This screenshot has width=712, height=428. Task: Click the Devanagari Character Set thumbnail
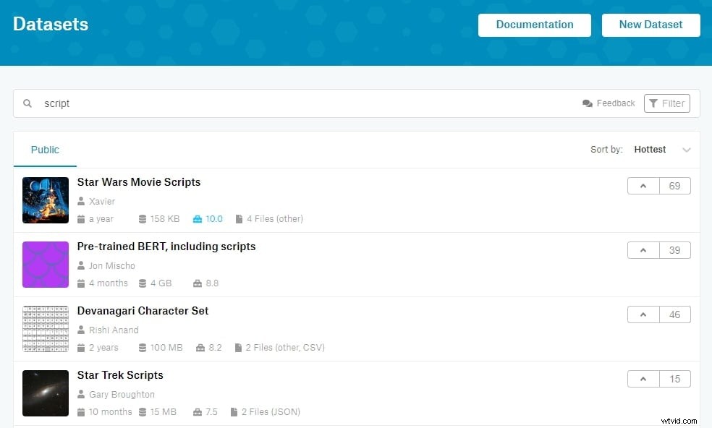click(x=46, y=328)
